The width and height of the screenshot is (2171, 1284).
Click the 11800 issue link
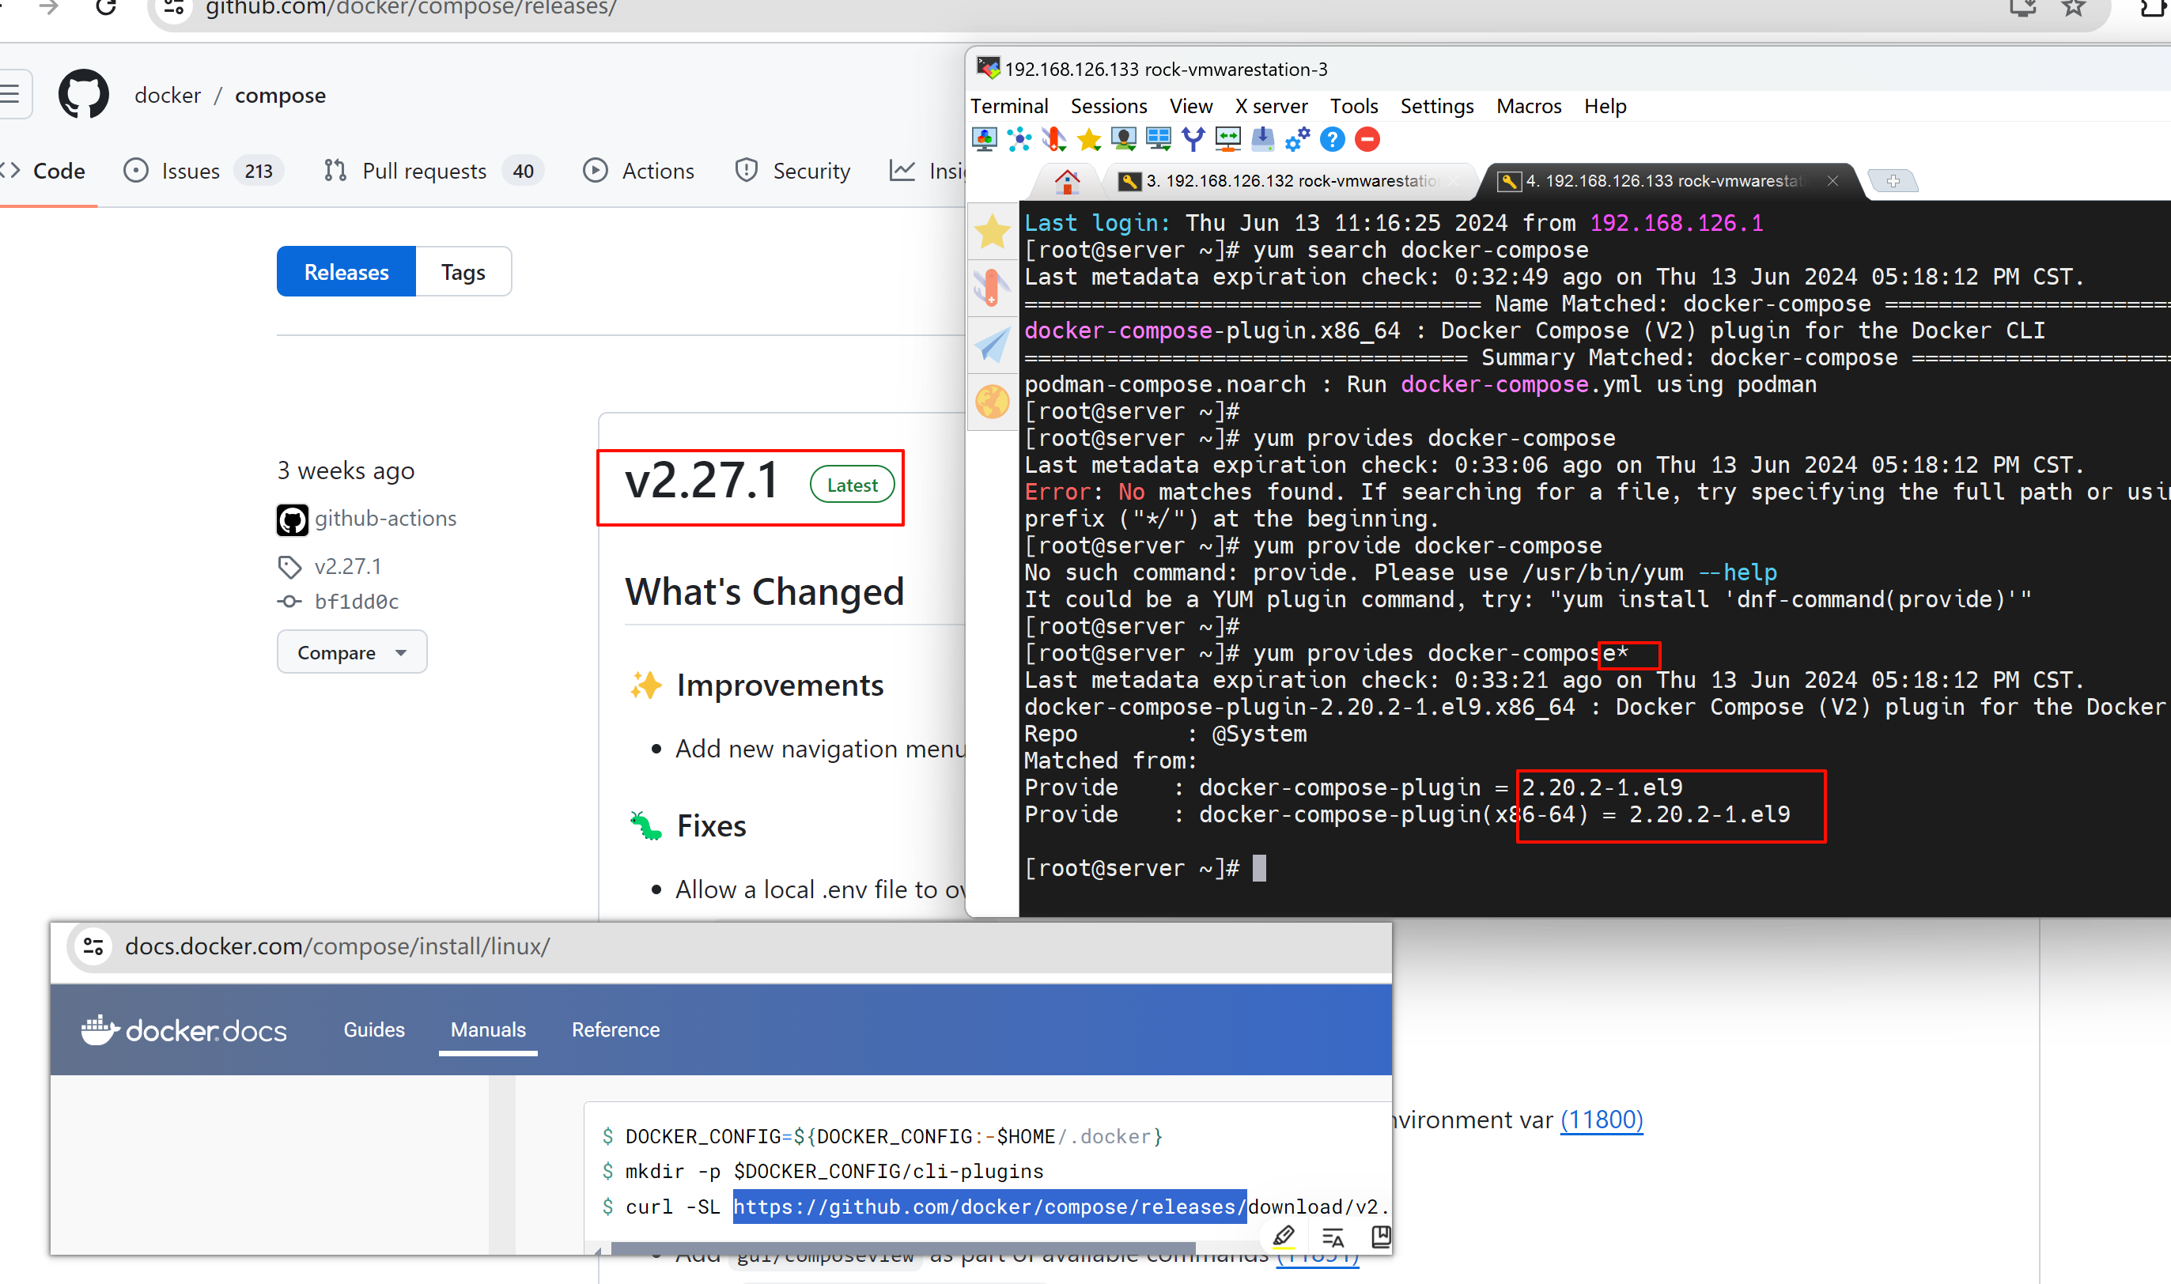1601,1120
